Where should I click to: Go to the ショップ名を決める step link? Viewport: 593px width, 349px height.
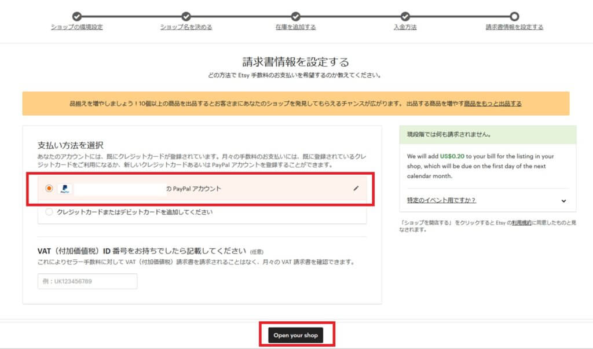pos(186,27)
